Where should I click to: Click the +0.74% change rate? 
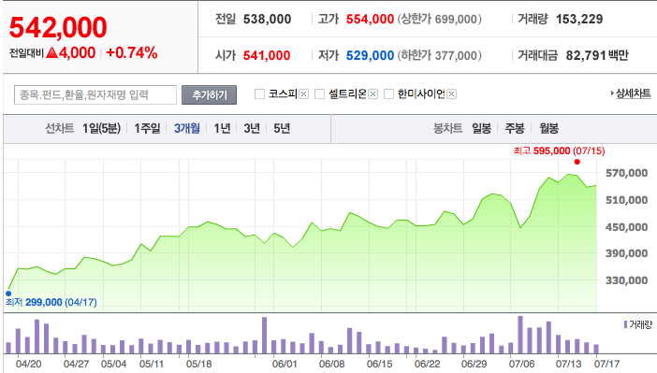click(x=132, y=52)
